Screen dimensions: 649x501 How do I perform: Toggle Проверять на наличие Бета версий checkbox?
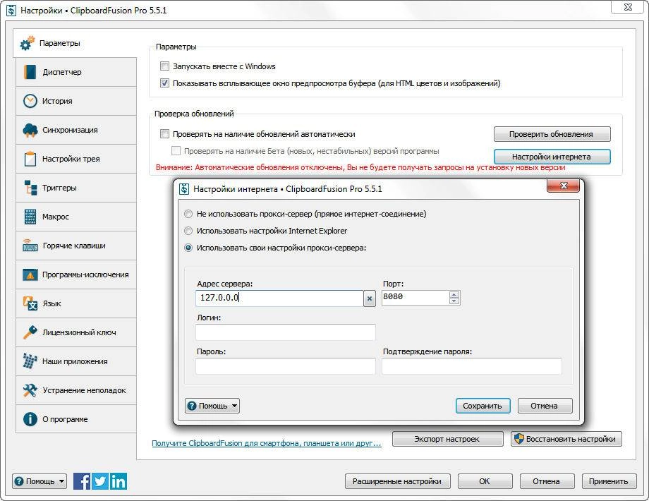[x=176, y=151]
